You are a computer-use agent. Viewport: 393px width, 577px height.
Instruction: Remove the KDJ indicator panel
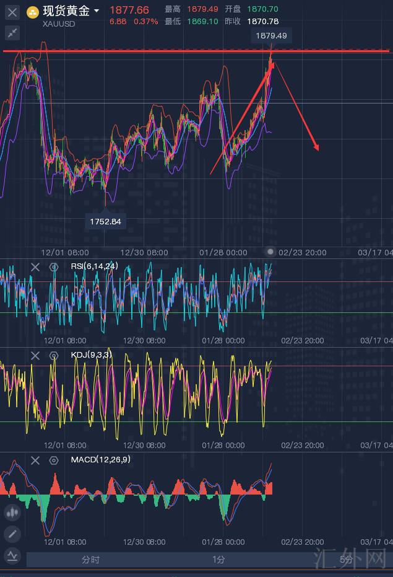click(x=35, y=355)
